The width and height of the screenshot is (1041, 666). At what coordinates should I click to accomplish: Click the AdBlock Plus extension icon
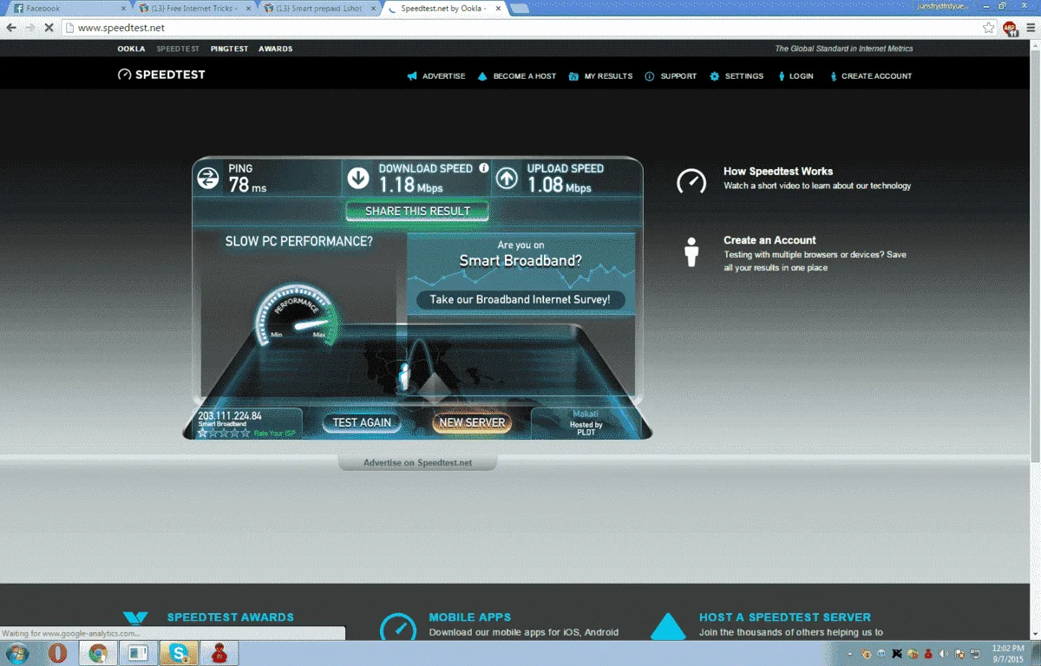click(x=1011, y=28)
